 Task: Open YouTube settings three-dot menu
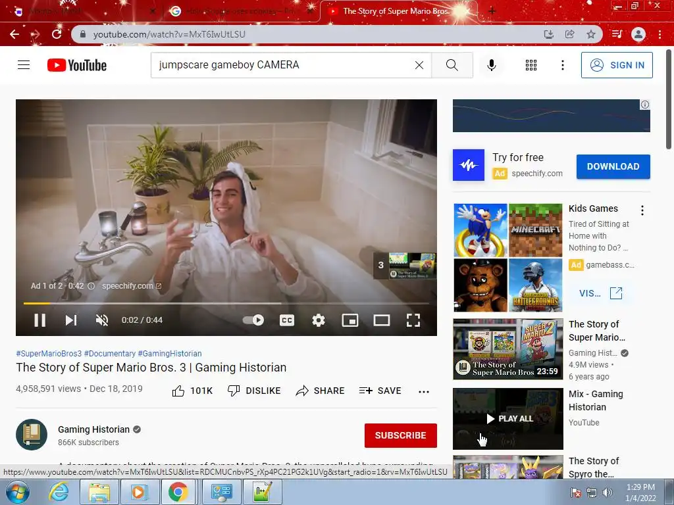tap(562, 65)
